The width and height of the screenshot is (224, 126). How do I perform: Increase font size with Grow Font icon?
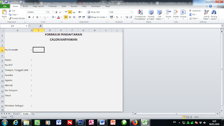56,12
